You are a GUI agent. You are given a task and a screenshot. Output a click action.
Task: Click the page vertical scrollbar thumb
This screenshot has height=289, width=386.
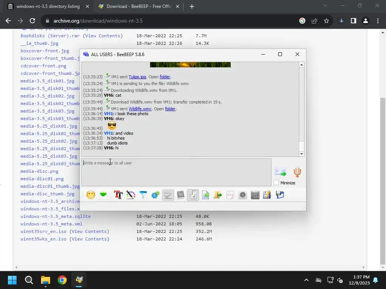coord(383,181)
